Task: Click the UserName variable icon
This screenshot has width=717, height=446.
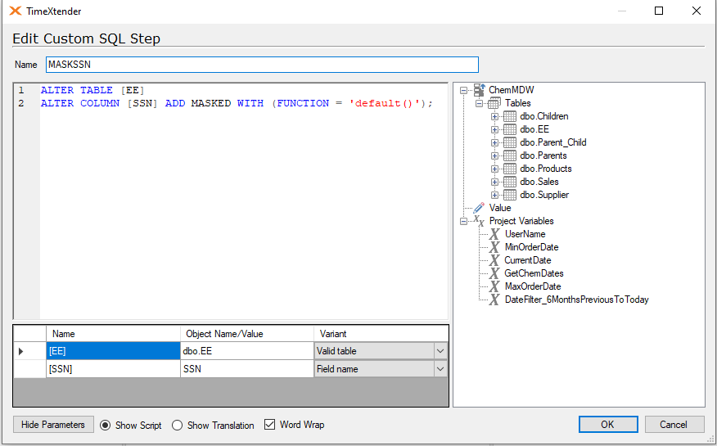Action: click(x=494, y=234)
